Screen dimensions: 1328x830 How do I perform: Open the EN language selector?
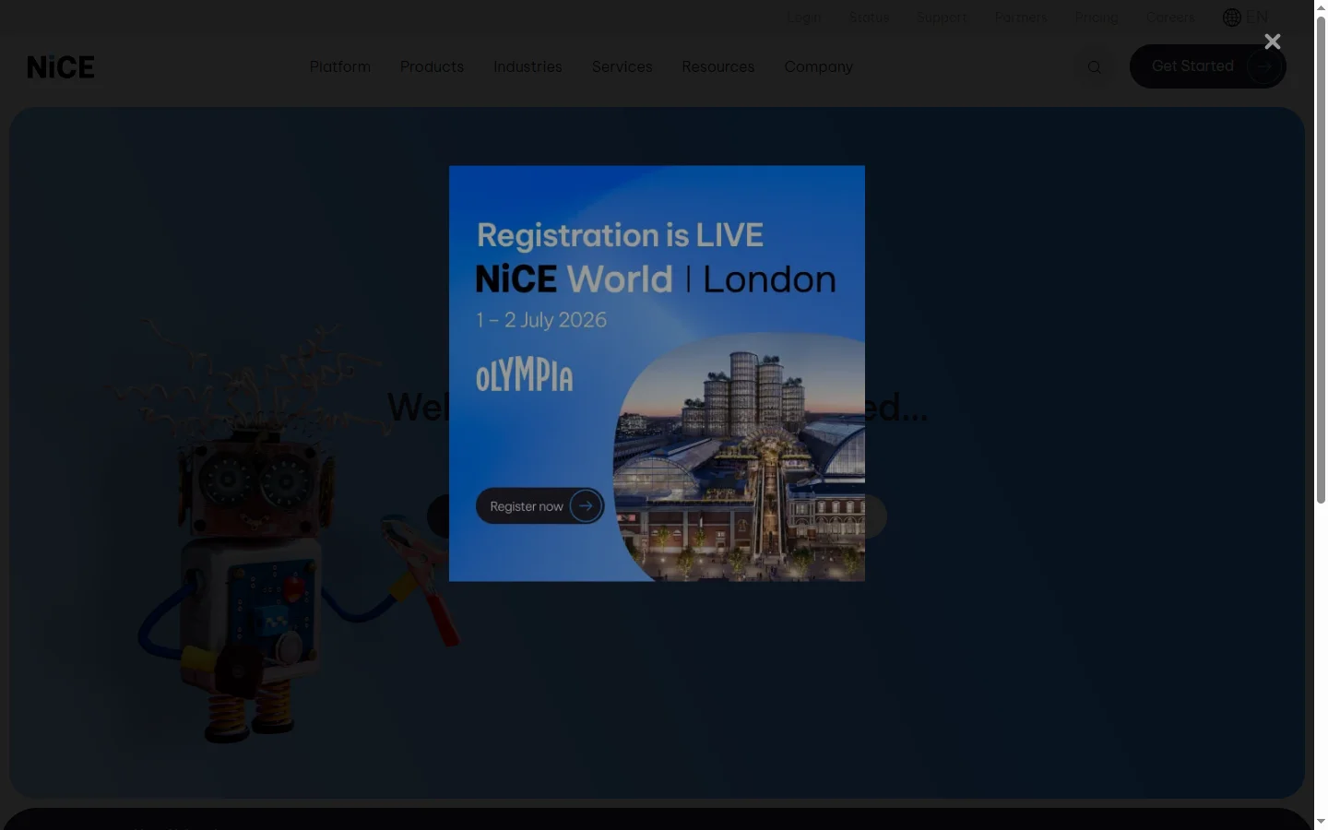click(x=1257, y=18)
